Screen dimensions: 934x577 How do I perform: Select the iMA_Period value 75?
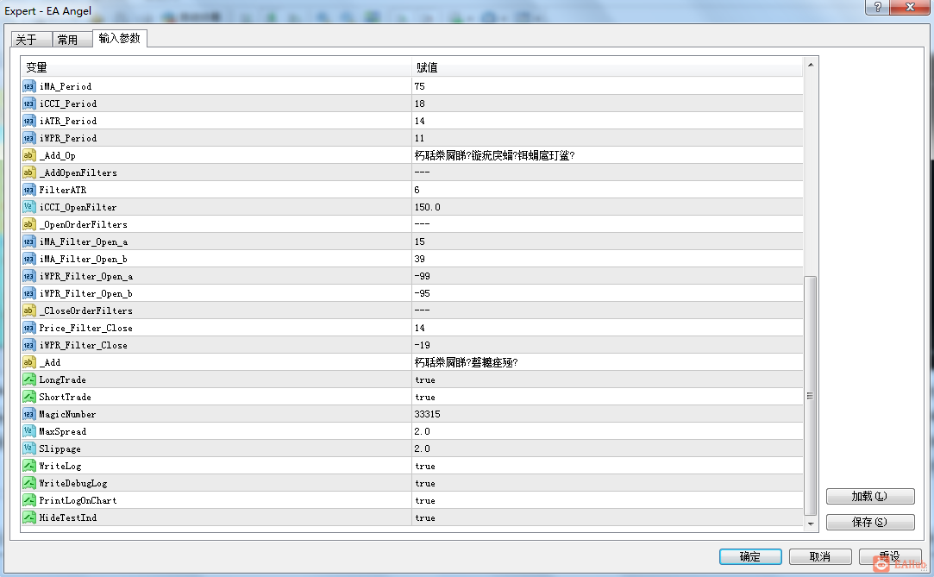point(420,86)
